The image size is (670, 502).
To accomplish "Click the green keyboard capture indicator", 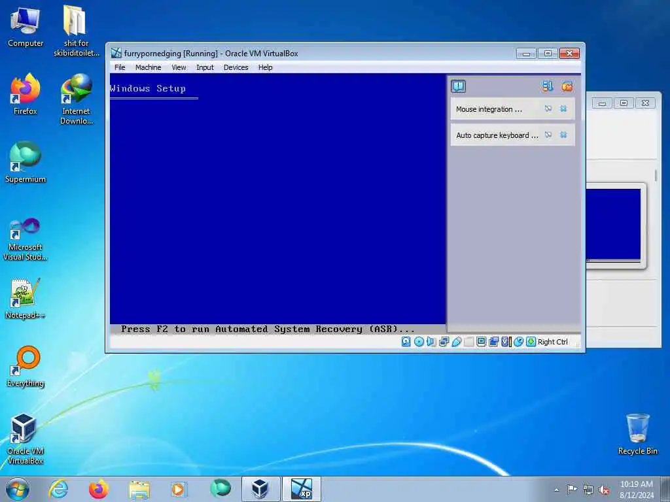I will click(x=531, y=341).
